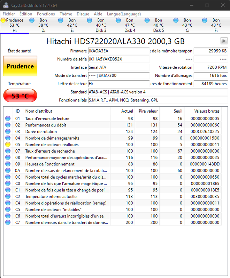Click the Fonctionnalités field with S.M.A.R.T.

[x=158, y=100]
